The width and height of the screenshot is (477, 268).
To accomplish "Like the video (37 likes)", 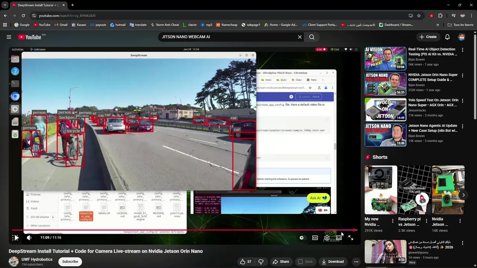I will click(x=246, y=262).
